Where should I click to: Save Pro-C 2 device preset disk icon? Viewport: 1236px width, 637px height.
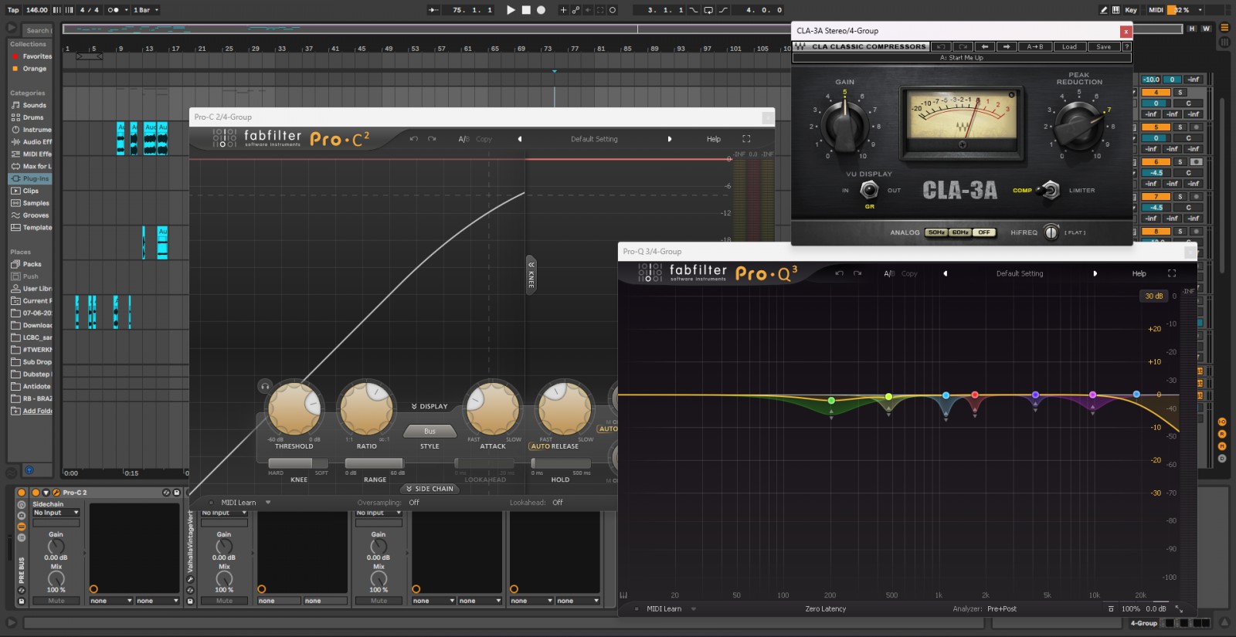pos(176,493)
